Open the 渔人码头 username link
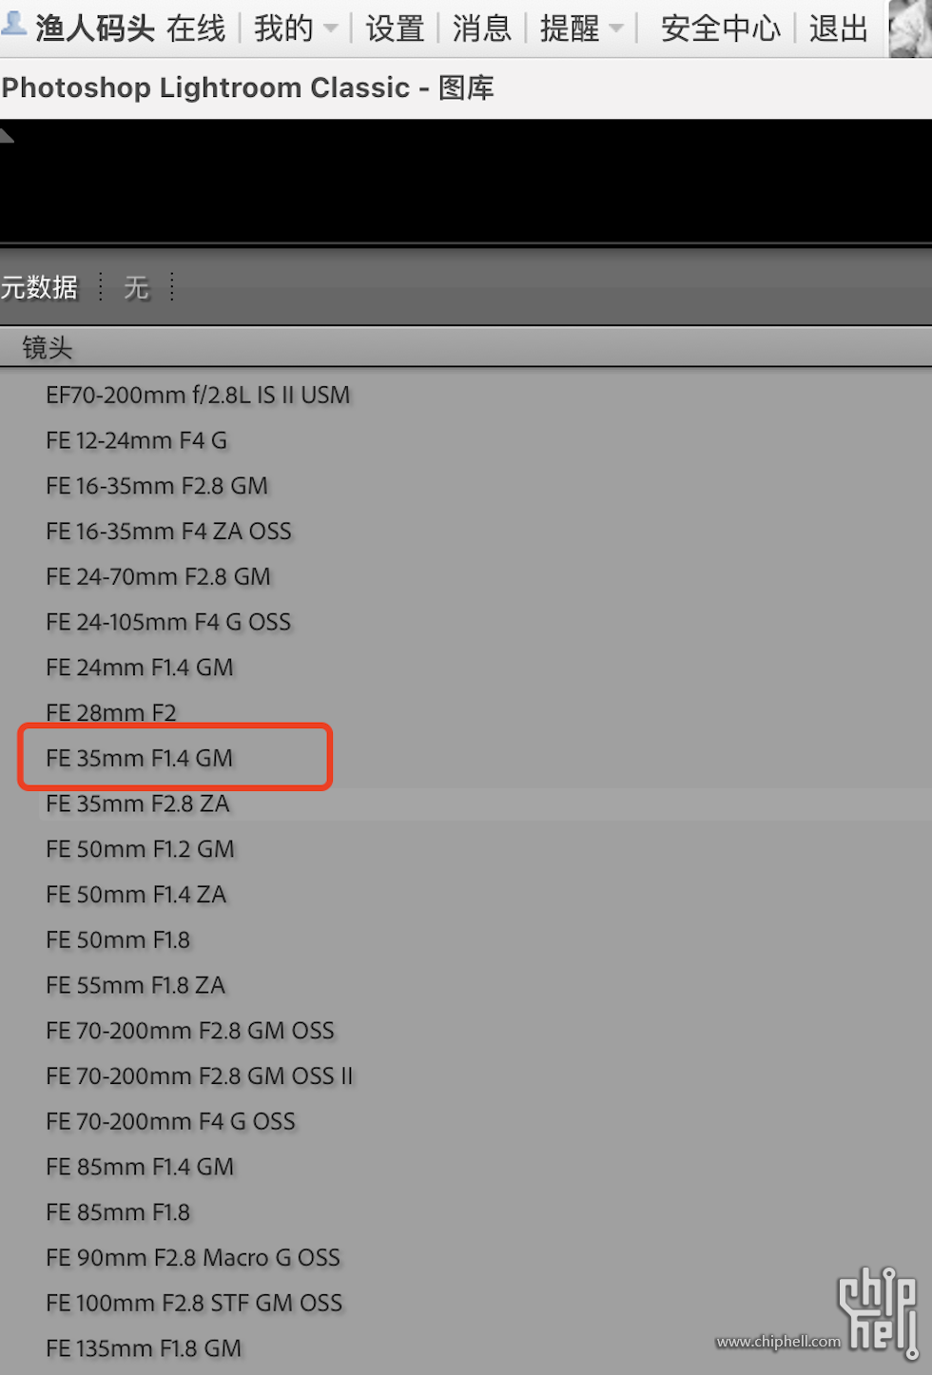Image resolution: width=932 pixels, height=1375 pixels. [95, 29]
